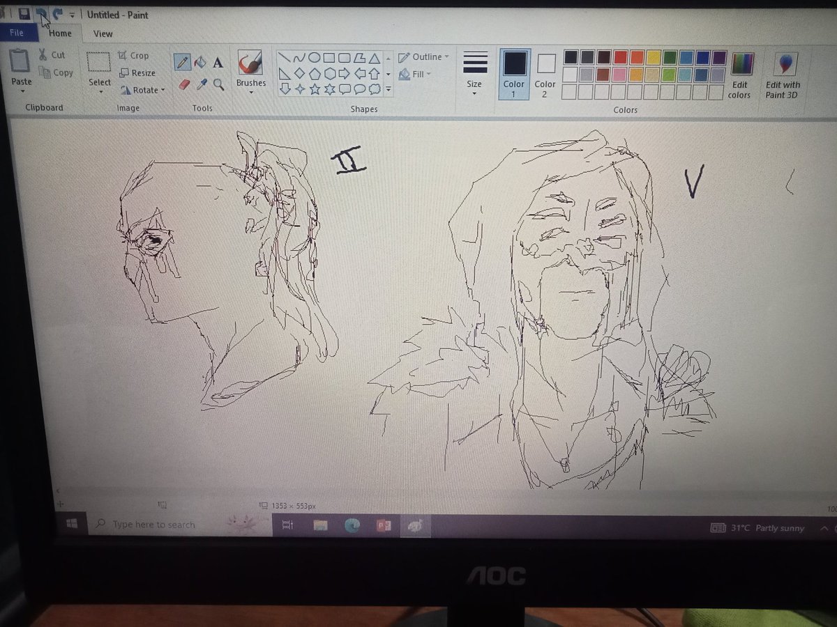Open File Explorer from the taskbar
837x627 pixels.
coord(320,525)
